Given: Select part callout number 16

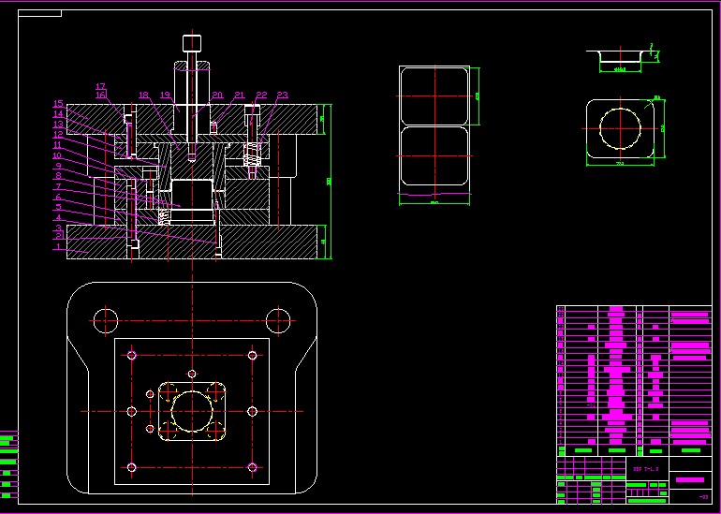Looking at the screenshot, I should tap(101, 95).
